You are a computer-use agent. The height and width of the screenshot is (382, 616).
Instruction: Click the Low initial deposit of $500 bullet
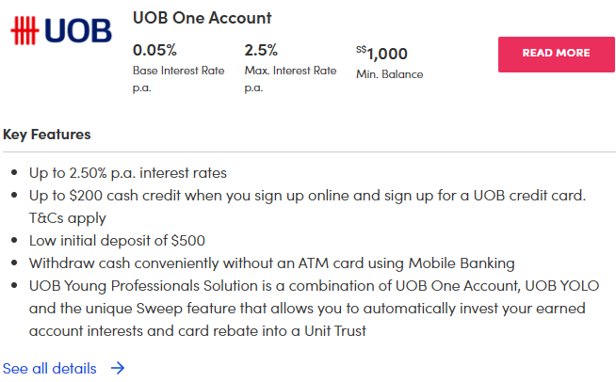[117, 240]
